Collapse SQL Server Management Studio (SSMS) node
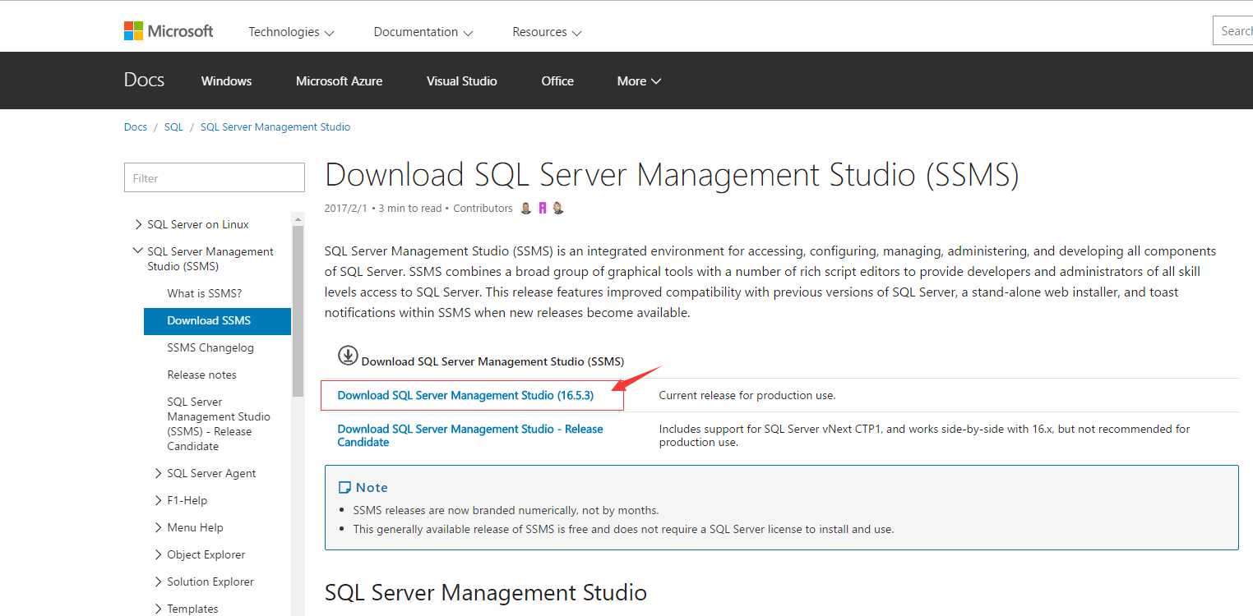Screen dimensions: 1253x616 [x=138, y=251]
